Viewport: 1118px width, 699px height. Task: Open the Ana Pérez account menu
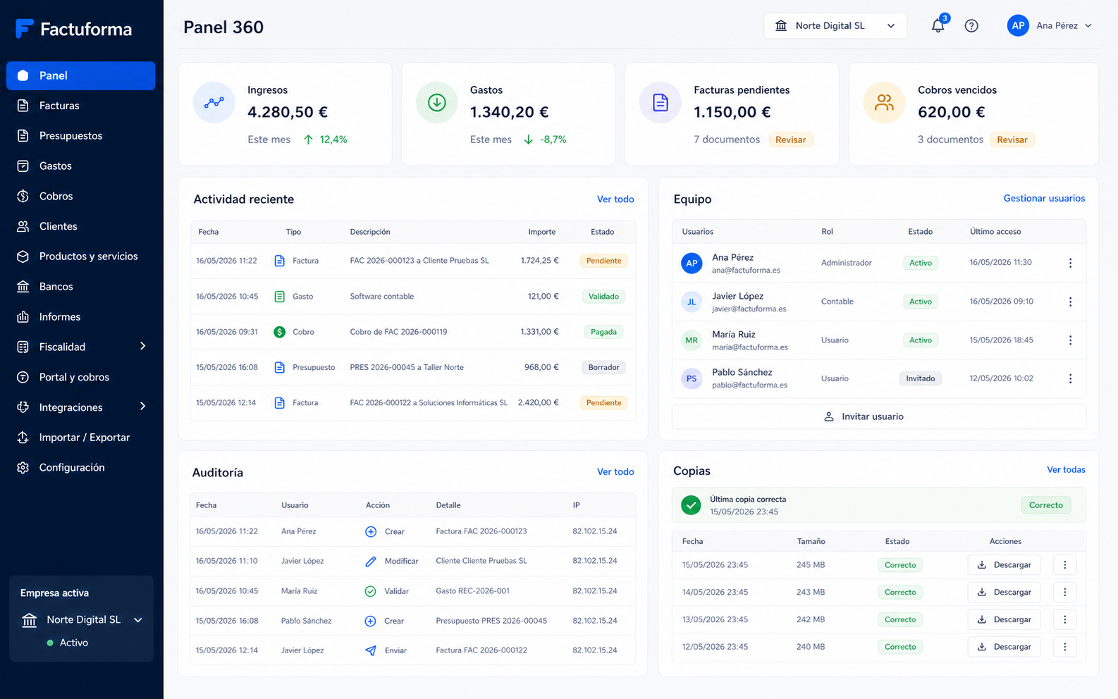pyautogui.click(x=1050, y=26)
